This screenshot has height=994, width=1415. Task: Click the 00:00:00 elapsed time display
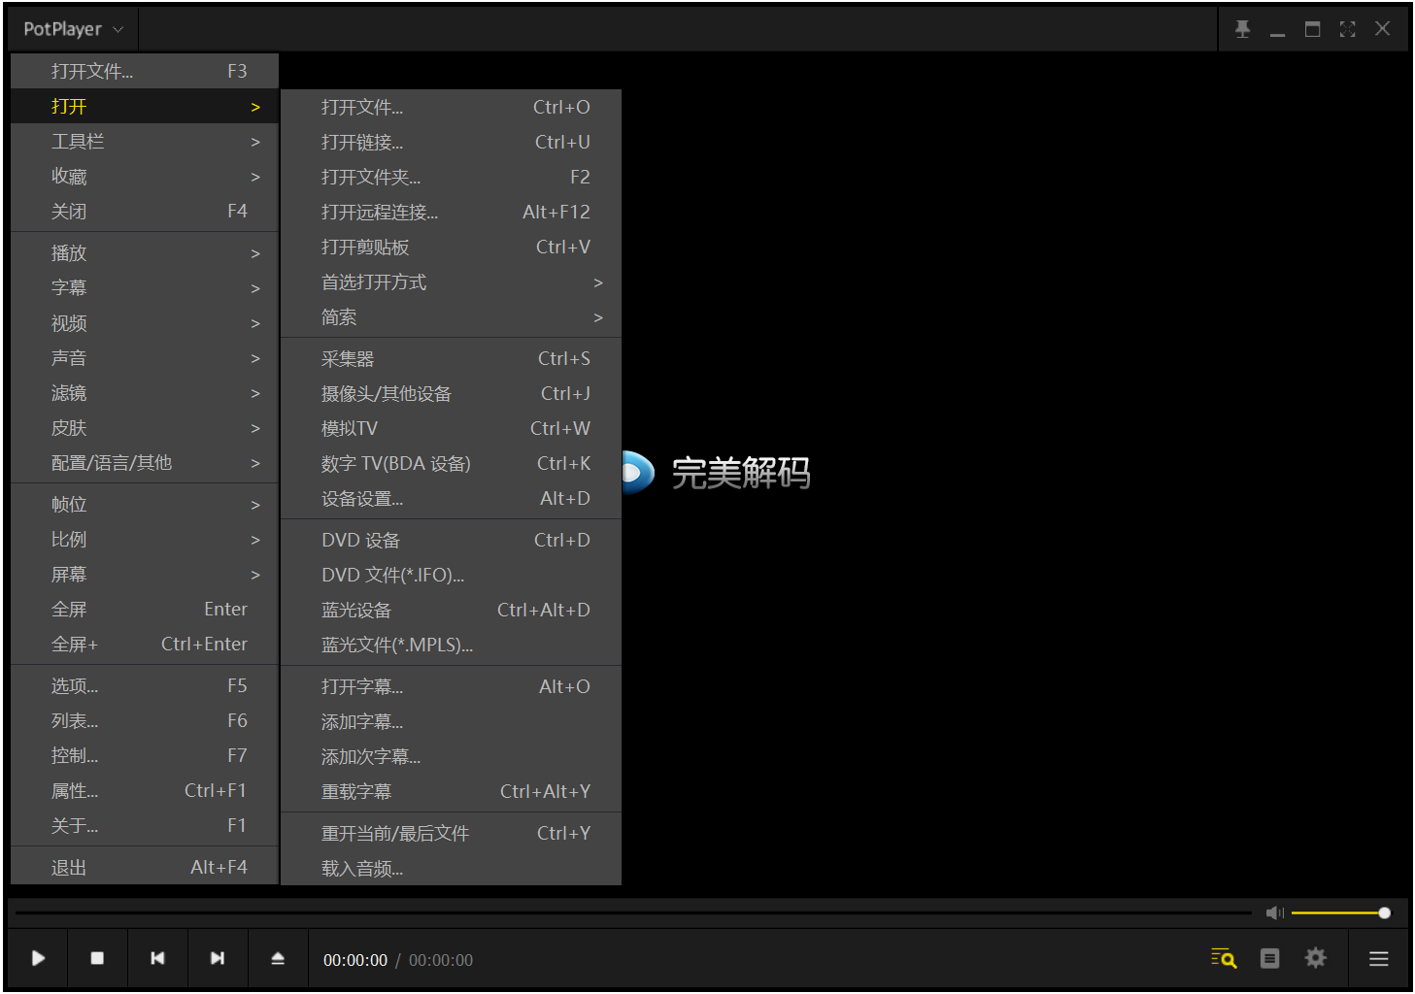click(355, 960)
